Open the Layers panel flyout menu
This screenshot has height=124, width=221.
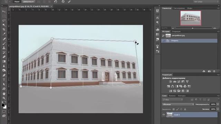click(218, 96)
